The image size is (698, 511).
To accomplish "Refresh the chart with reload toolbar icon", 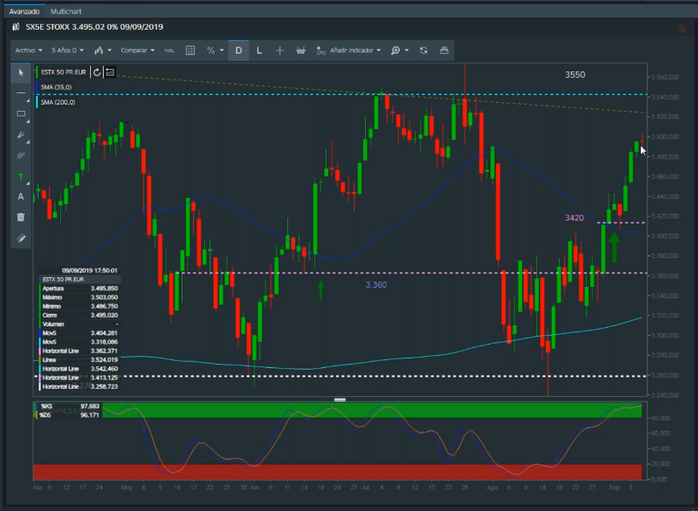I will (x=423, y=51).
